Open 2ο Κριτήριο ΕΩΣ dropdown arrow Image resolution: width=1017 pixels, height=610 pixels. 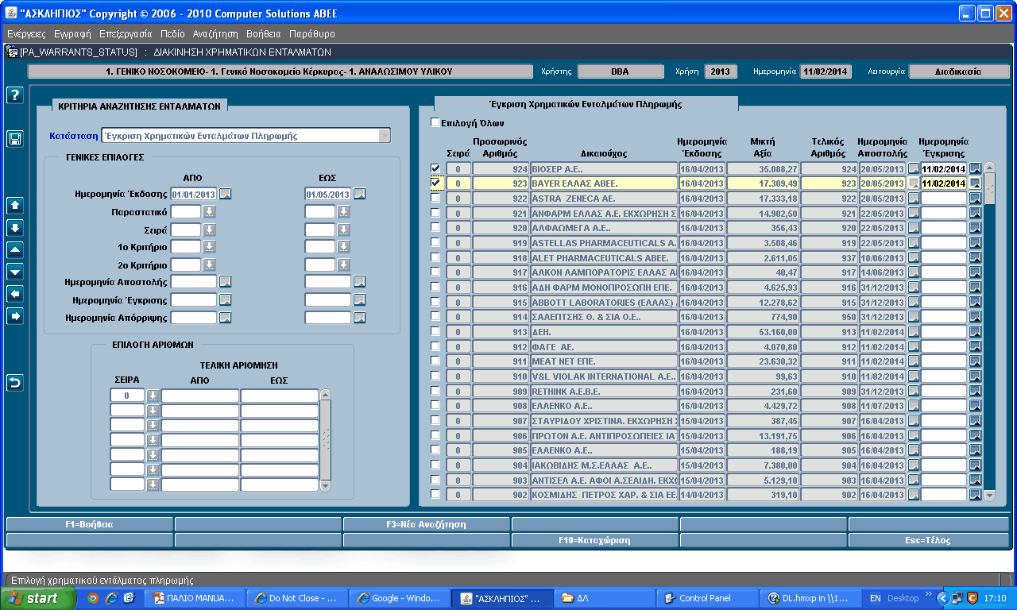(343, 264)
